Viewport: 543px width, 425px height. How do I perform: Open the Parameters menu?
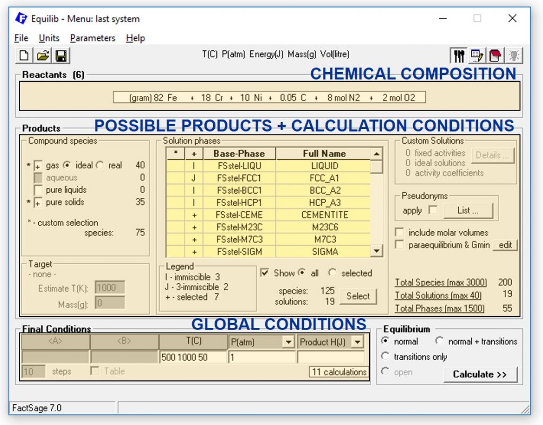[x=92, y=38]
